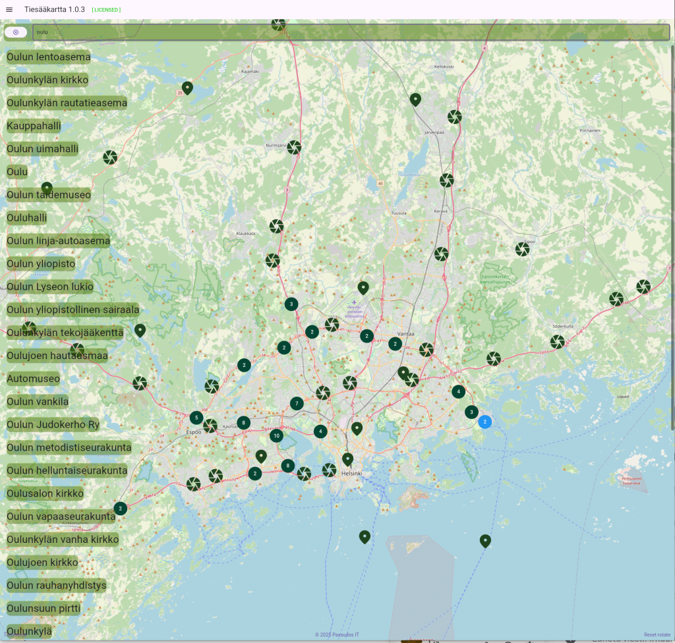Click the Reset rotate link
675x643 pixels.
coord(657,634)
